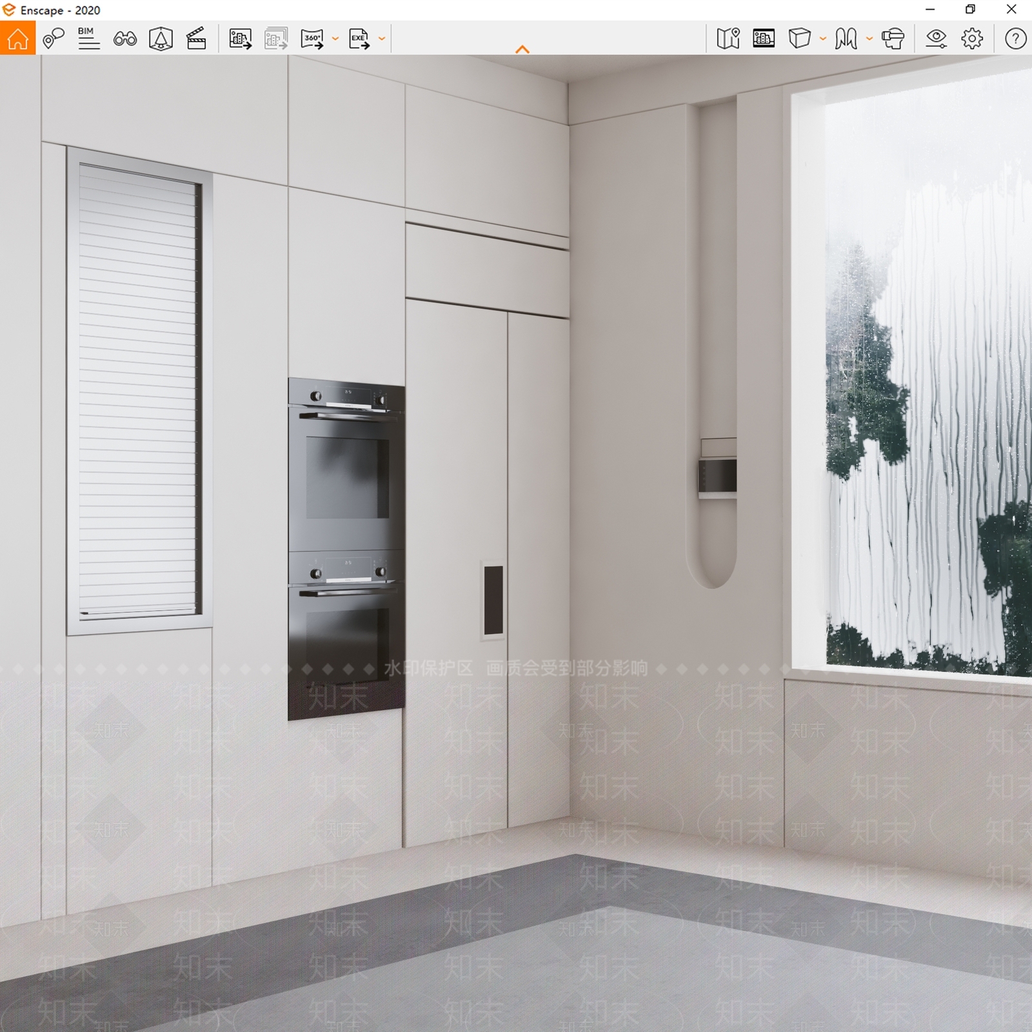Toggle the minimap icon

pyautogui.click(x=728, y=39)
